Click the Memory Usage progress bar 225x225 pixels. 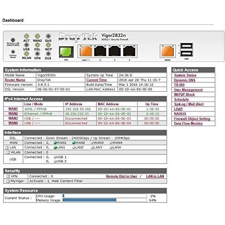105,200
